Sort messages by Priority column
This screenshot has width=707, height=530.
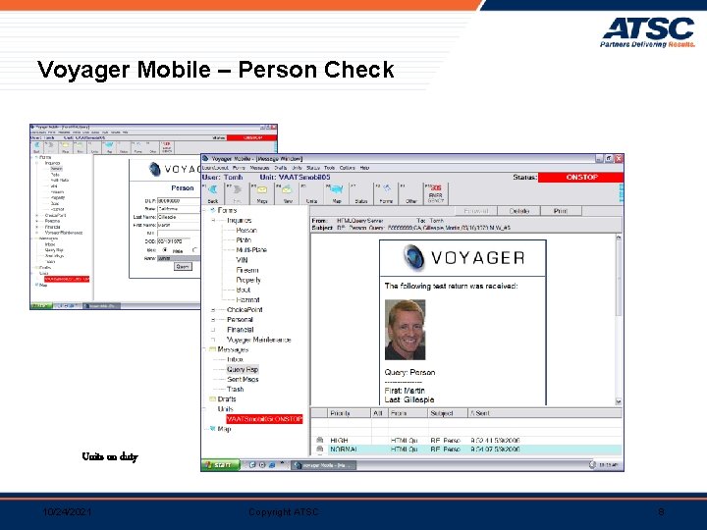(x=349, y=413)
